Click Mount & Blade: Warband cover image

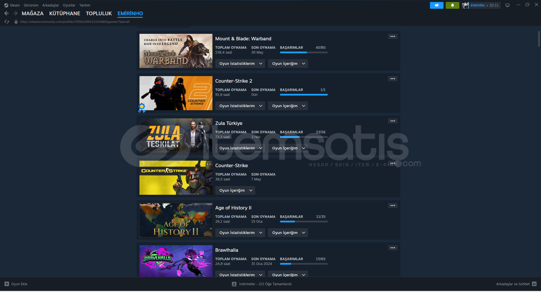click(x=176, y=51)
